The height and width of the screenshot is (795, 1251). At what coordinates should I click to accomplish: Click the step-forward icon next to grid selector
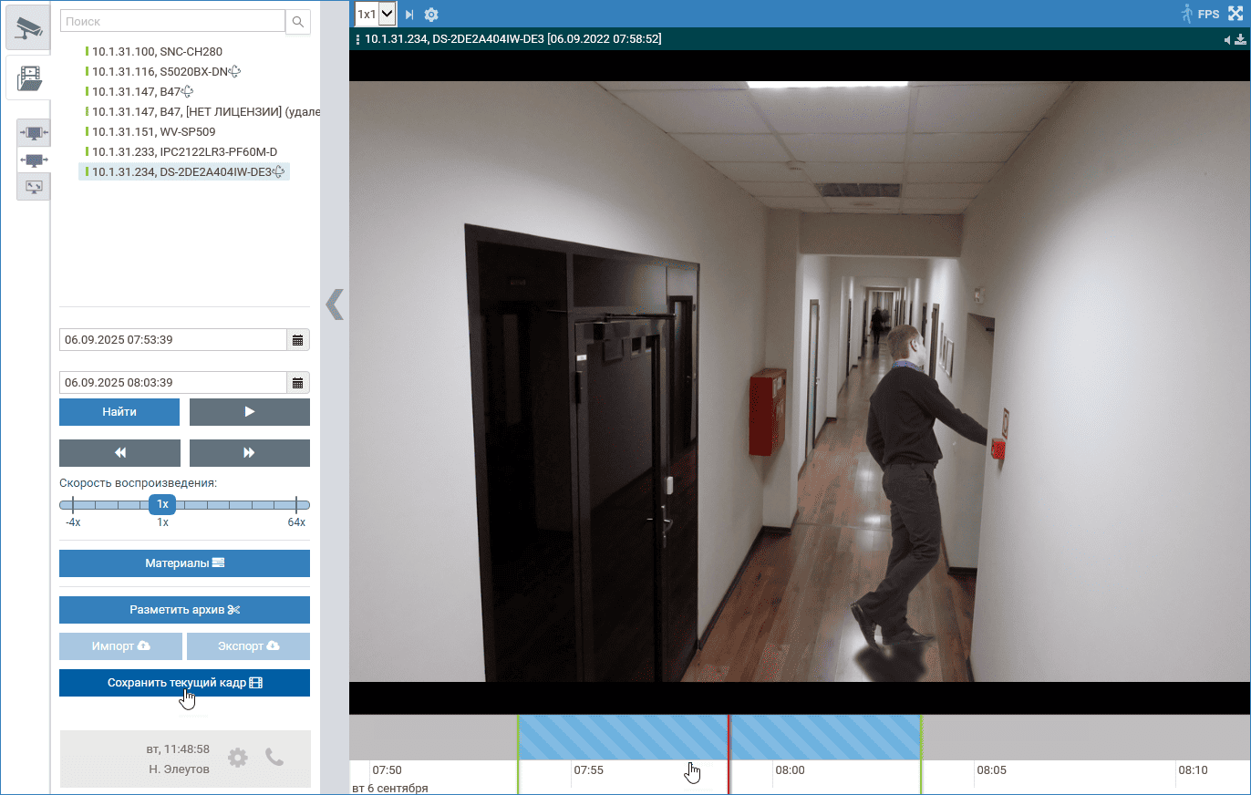409,15
